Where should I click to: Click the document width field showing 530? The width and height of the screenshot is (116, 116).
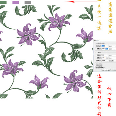click(105, 55)
